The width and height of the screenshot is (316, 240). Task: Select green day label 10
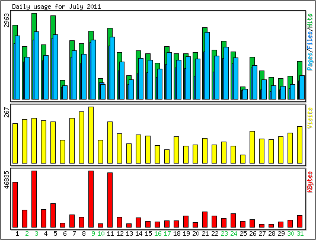click(101, 233)
